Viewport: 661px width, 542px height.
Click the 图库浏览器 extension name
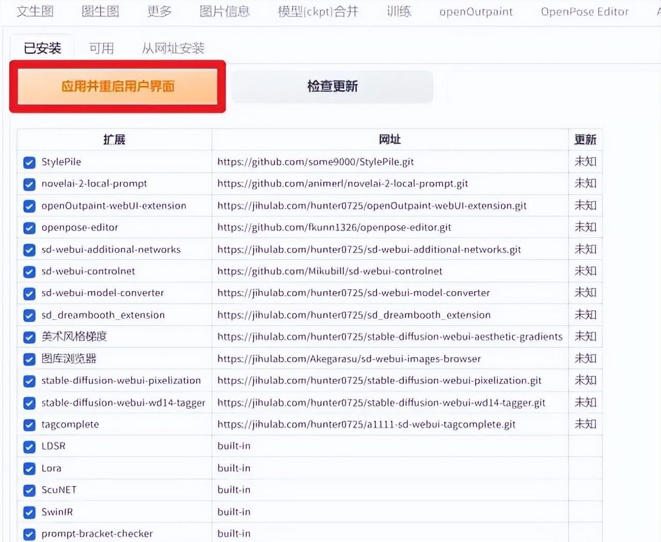tap(69, 359)
